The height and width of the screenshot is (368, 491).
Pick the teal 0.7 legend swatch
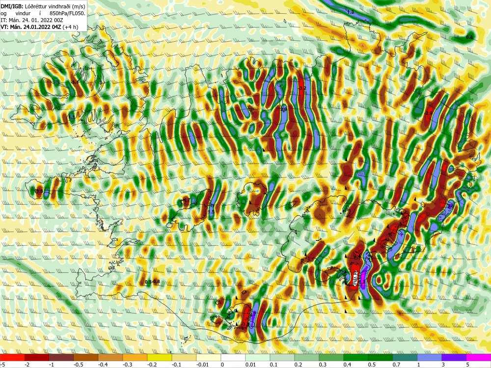405,357
